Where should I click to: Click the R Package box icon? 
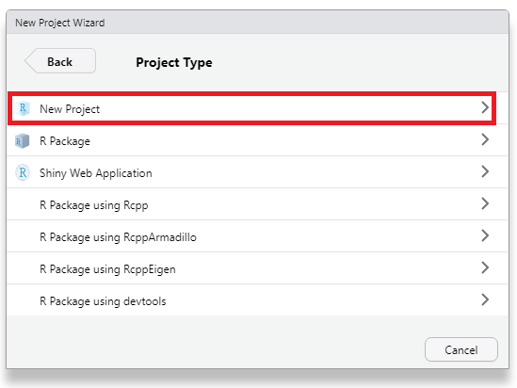(x=22, y=140)
